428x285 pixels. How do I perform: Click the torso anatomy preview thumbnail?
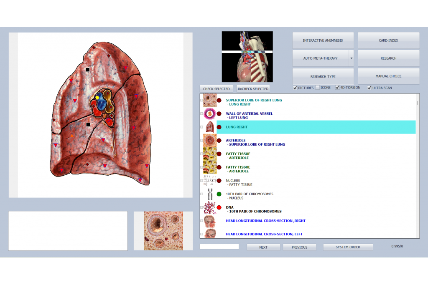[247, 57]
